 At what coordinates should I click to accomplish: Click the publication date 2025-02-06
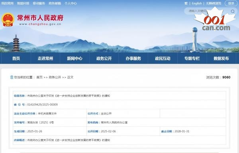(x=108, y=131)
